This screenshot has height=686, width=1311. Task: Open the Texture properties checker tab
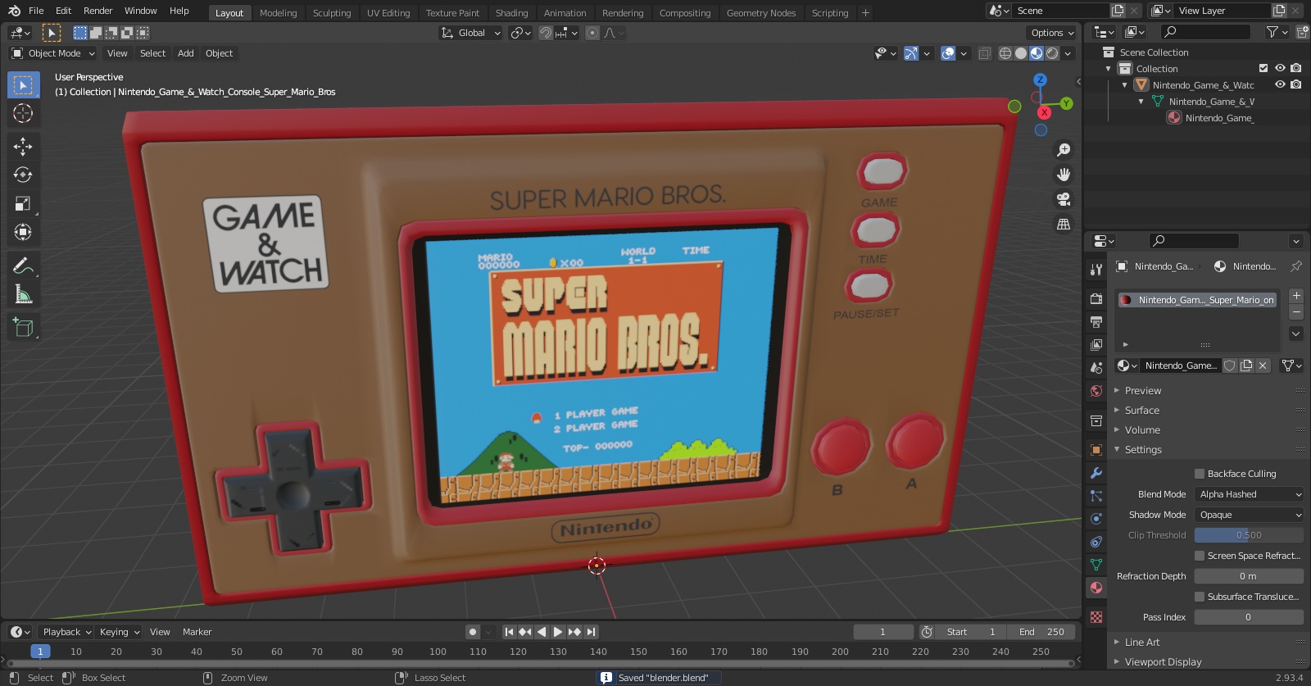pos(1096,616)
